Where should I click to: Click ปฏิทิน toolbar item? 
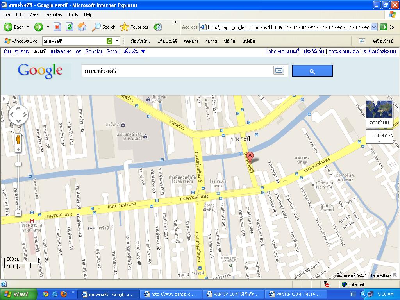(230, 41)
